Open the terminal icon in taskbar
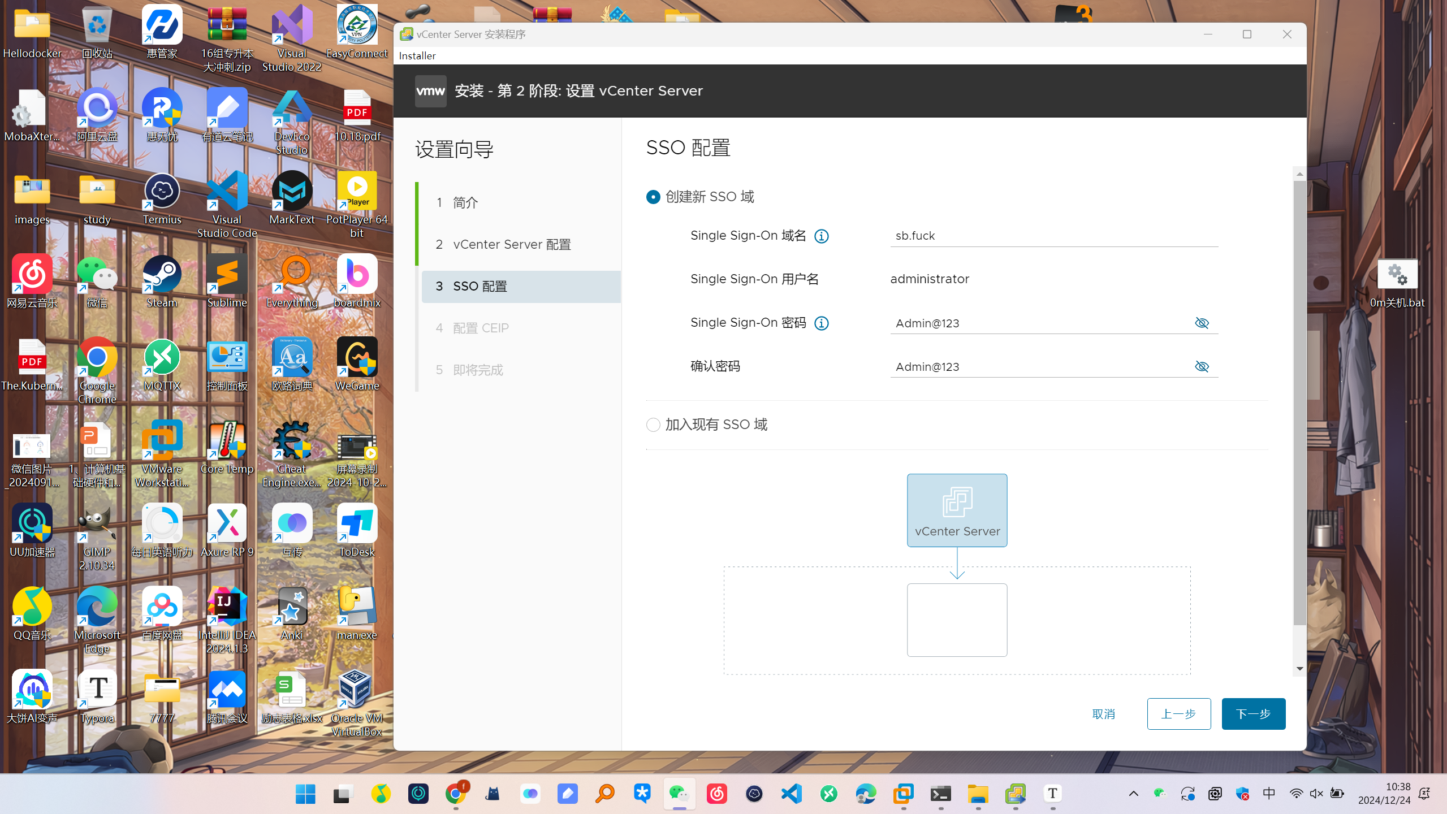The width and height of the screenshot is (1447, 814). click(x=940, y=794)
